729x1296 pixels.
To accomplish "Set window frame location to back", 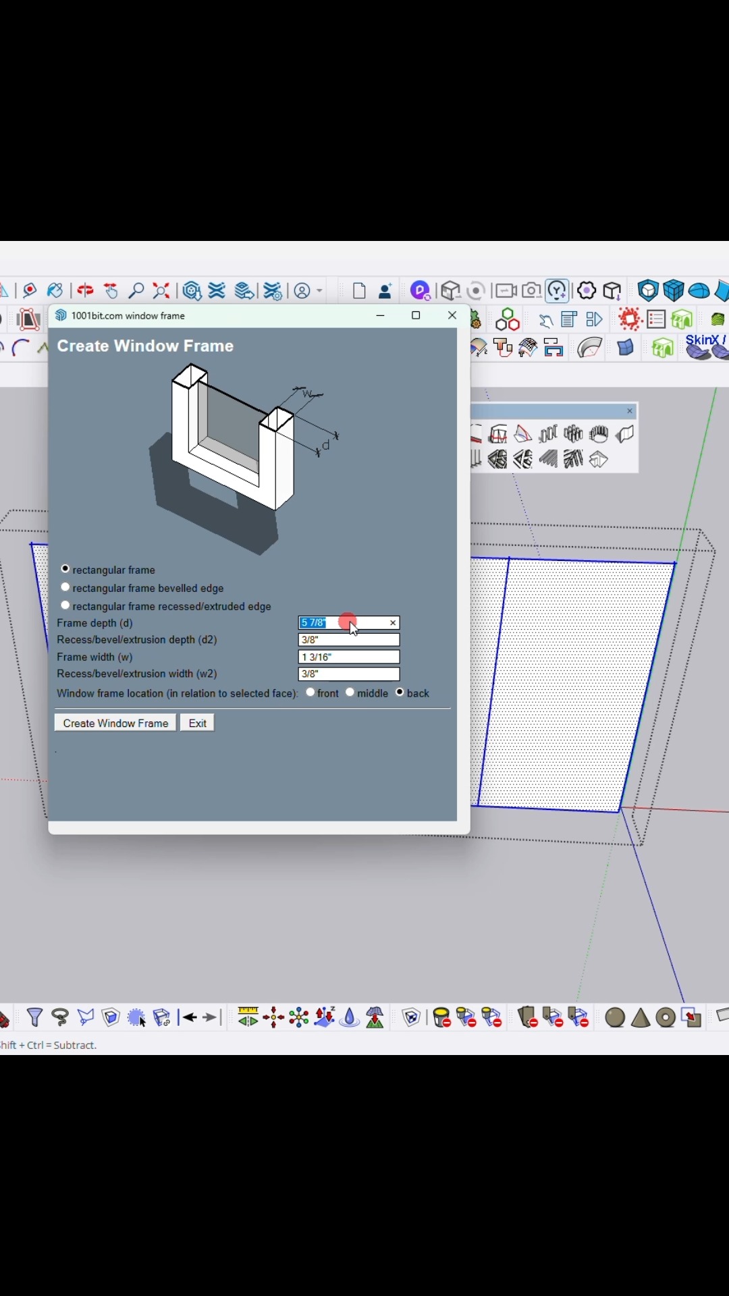I will click(400, 693).
